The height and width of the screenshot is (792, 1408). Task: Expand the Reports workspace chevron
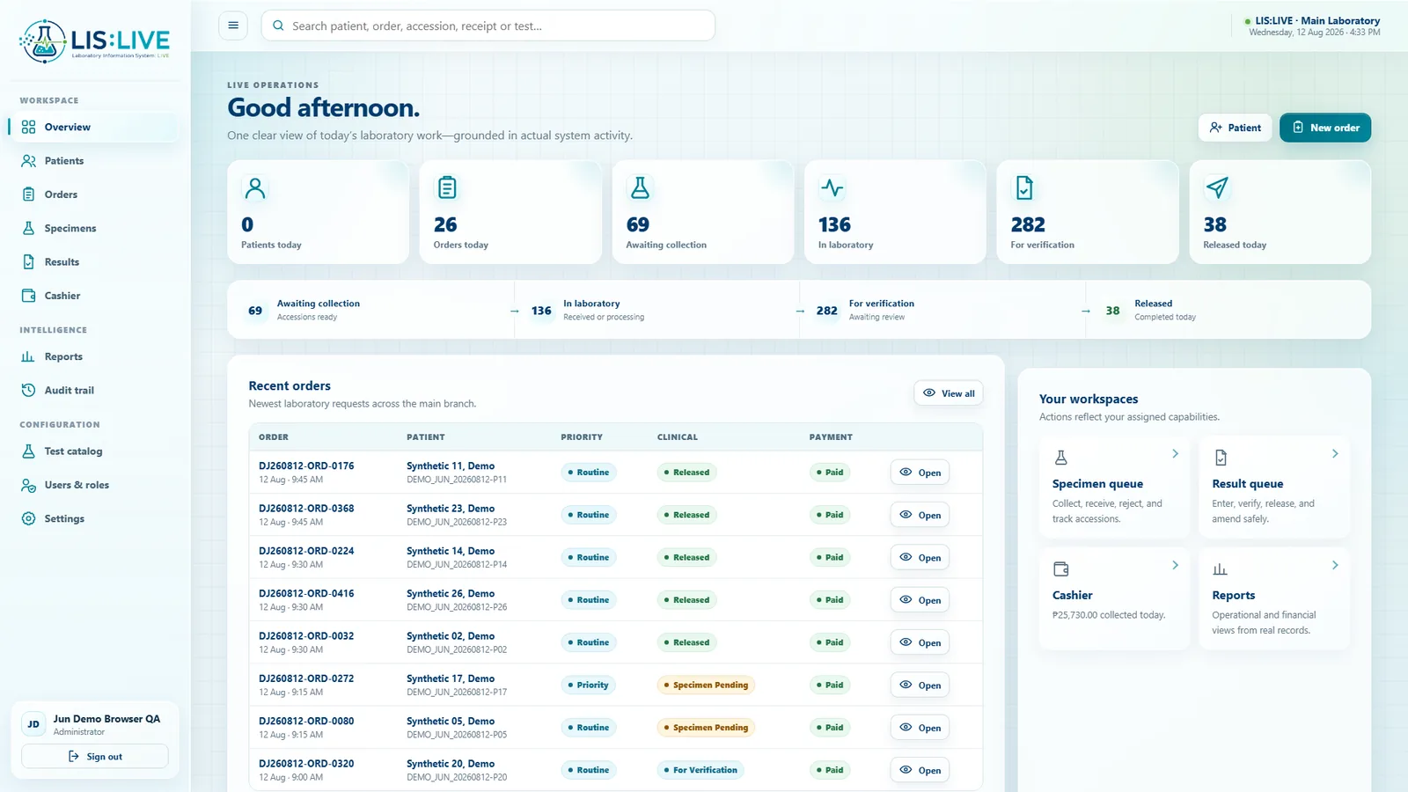pos(1335,565)
